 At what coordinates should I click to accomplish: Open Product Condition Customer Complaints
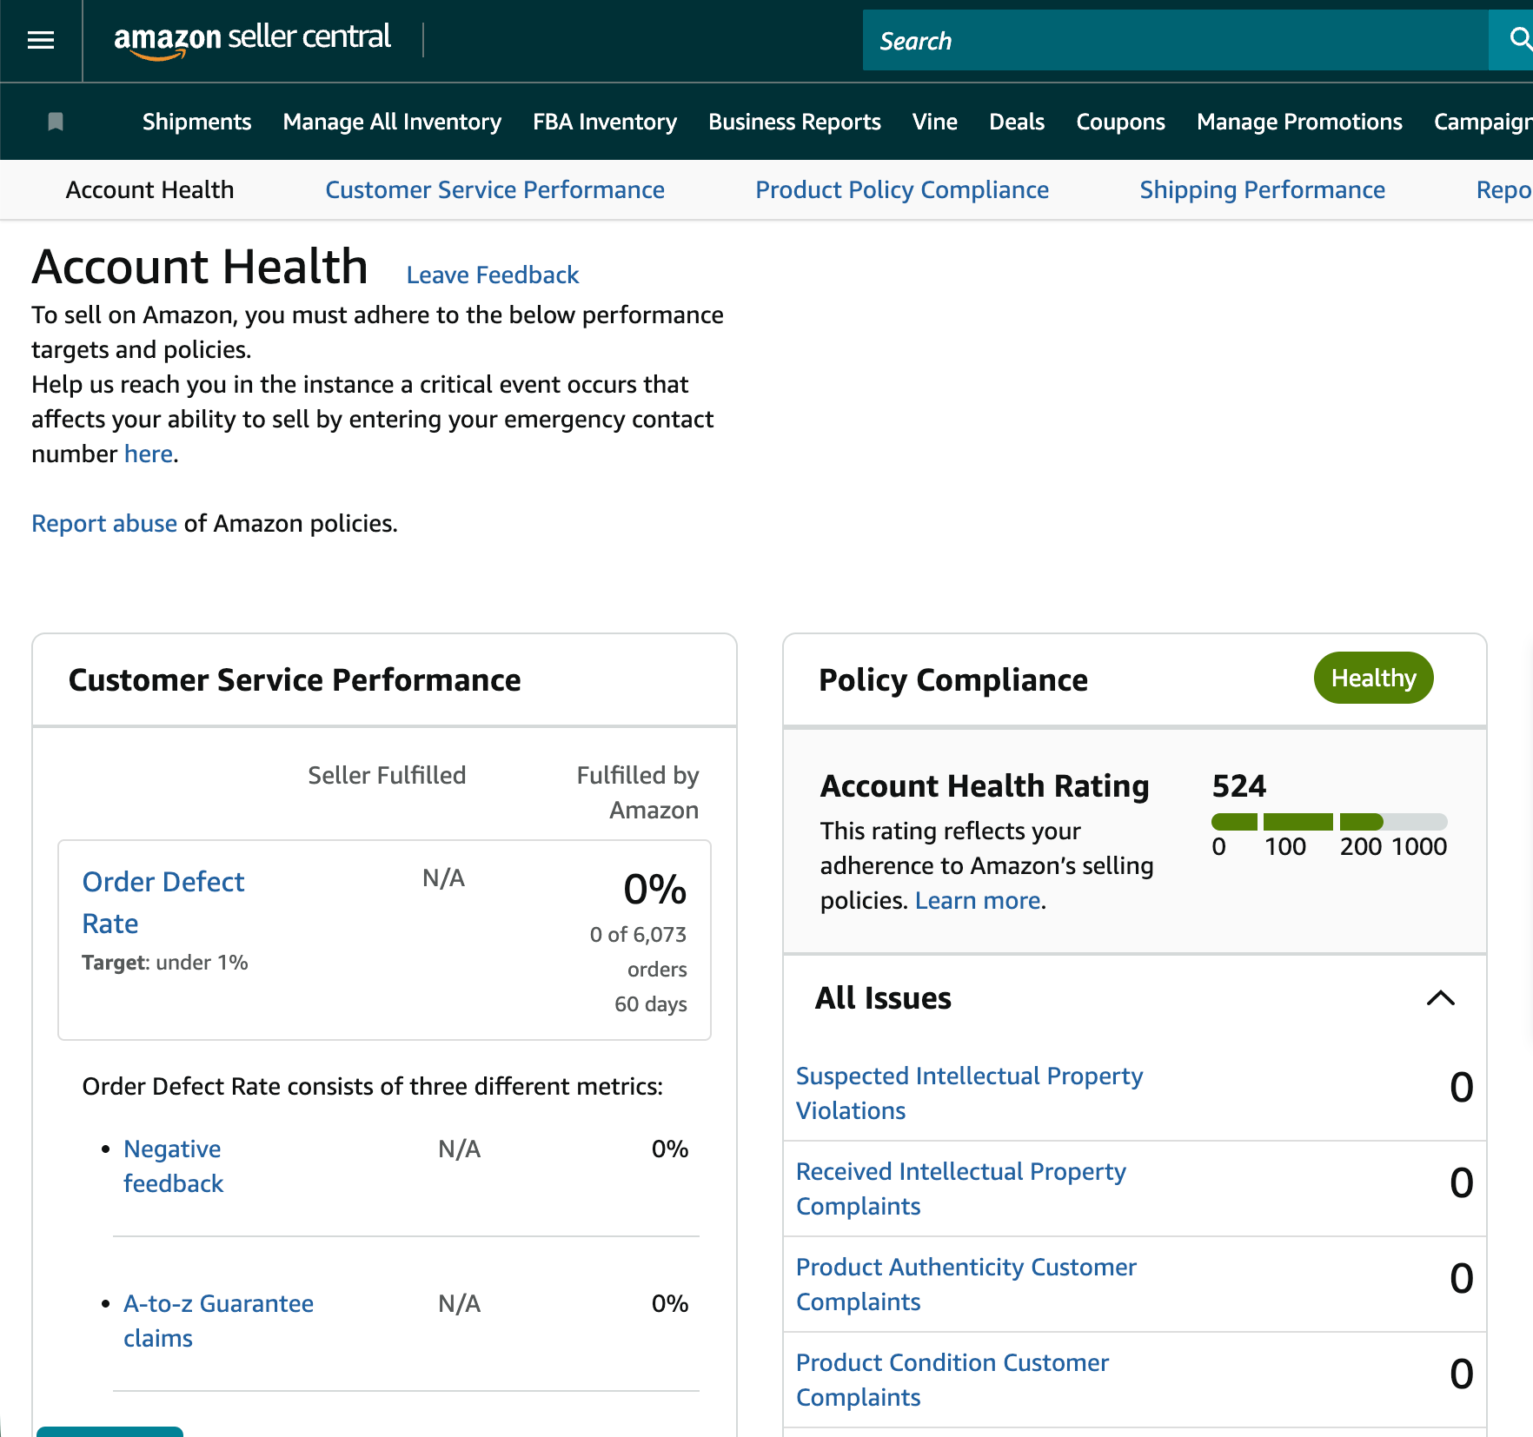[x=952, y=1380]
